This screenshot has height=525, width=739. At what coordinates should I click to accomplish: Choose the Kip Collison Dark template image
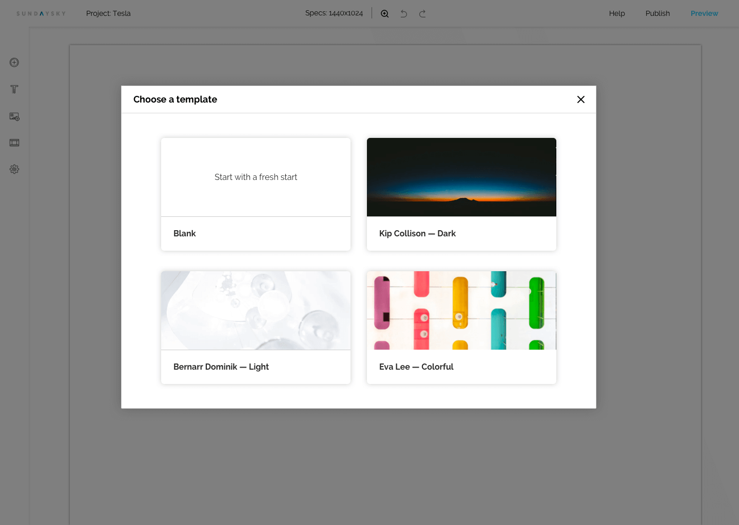point(461,177)
